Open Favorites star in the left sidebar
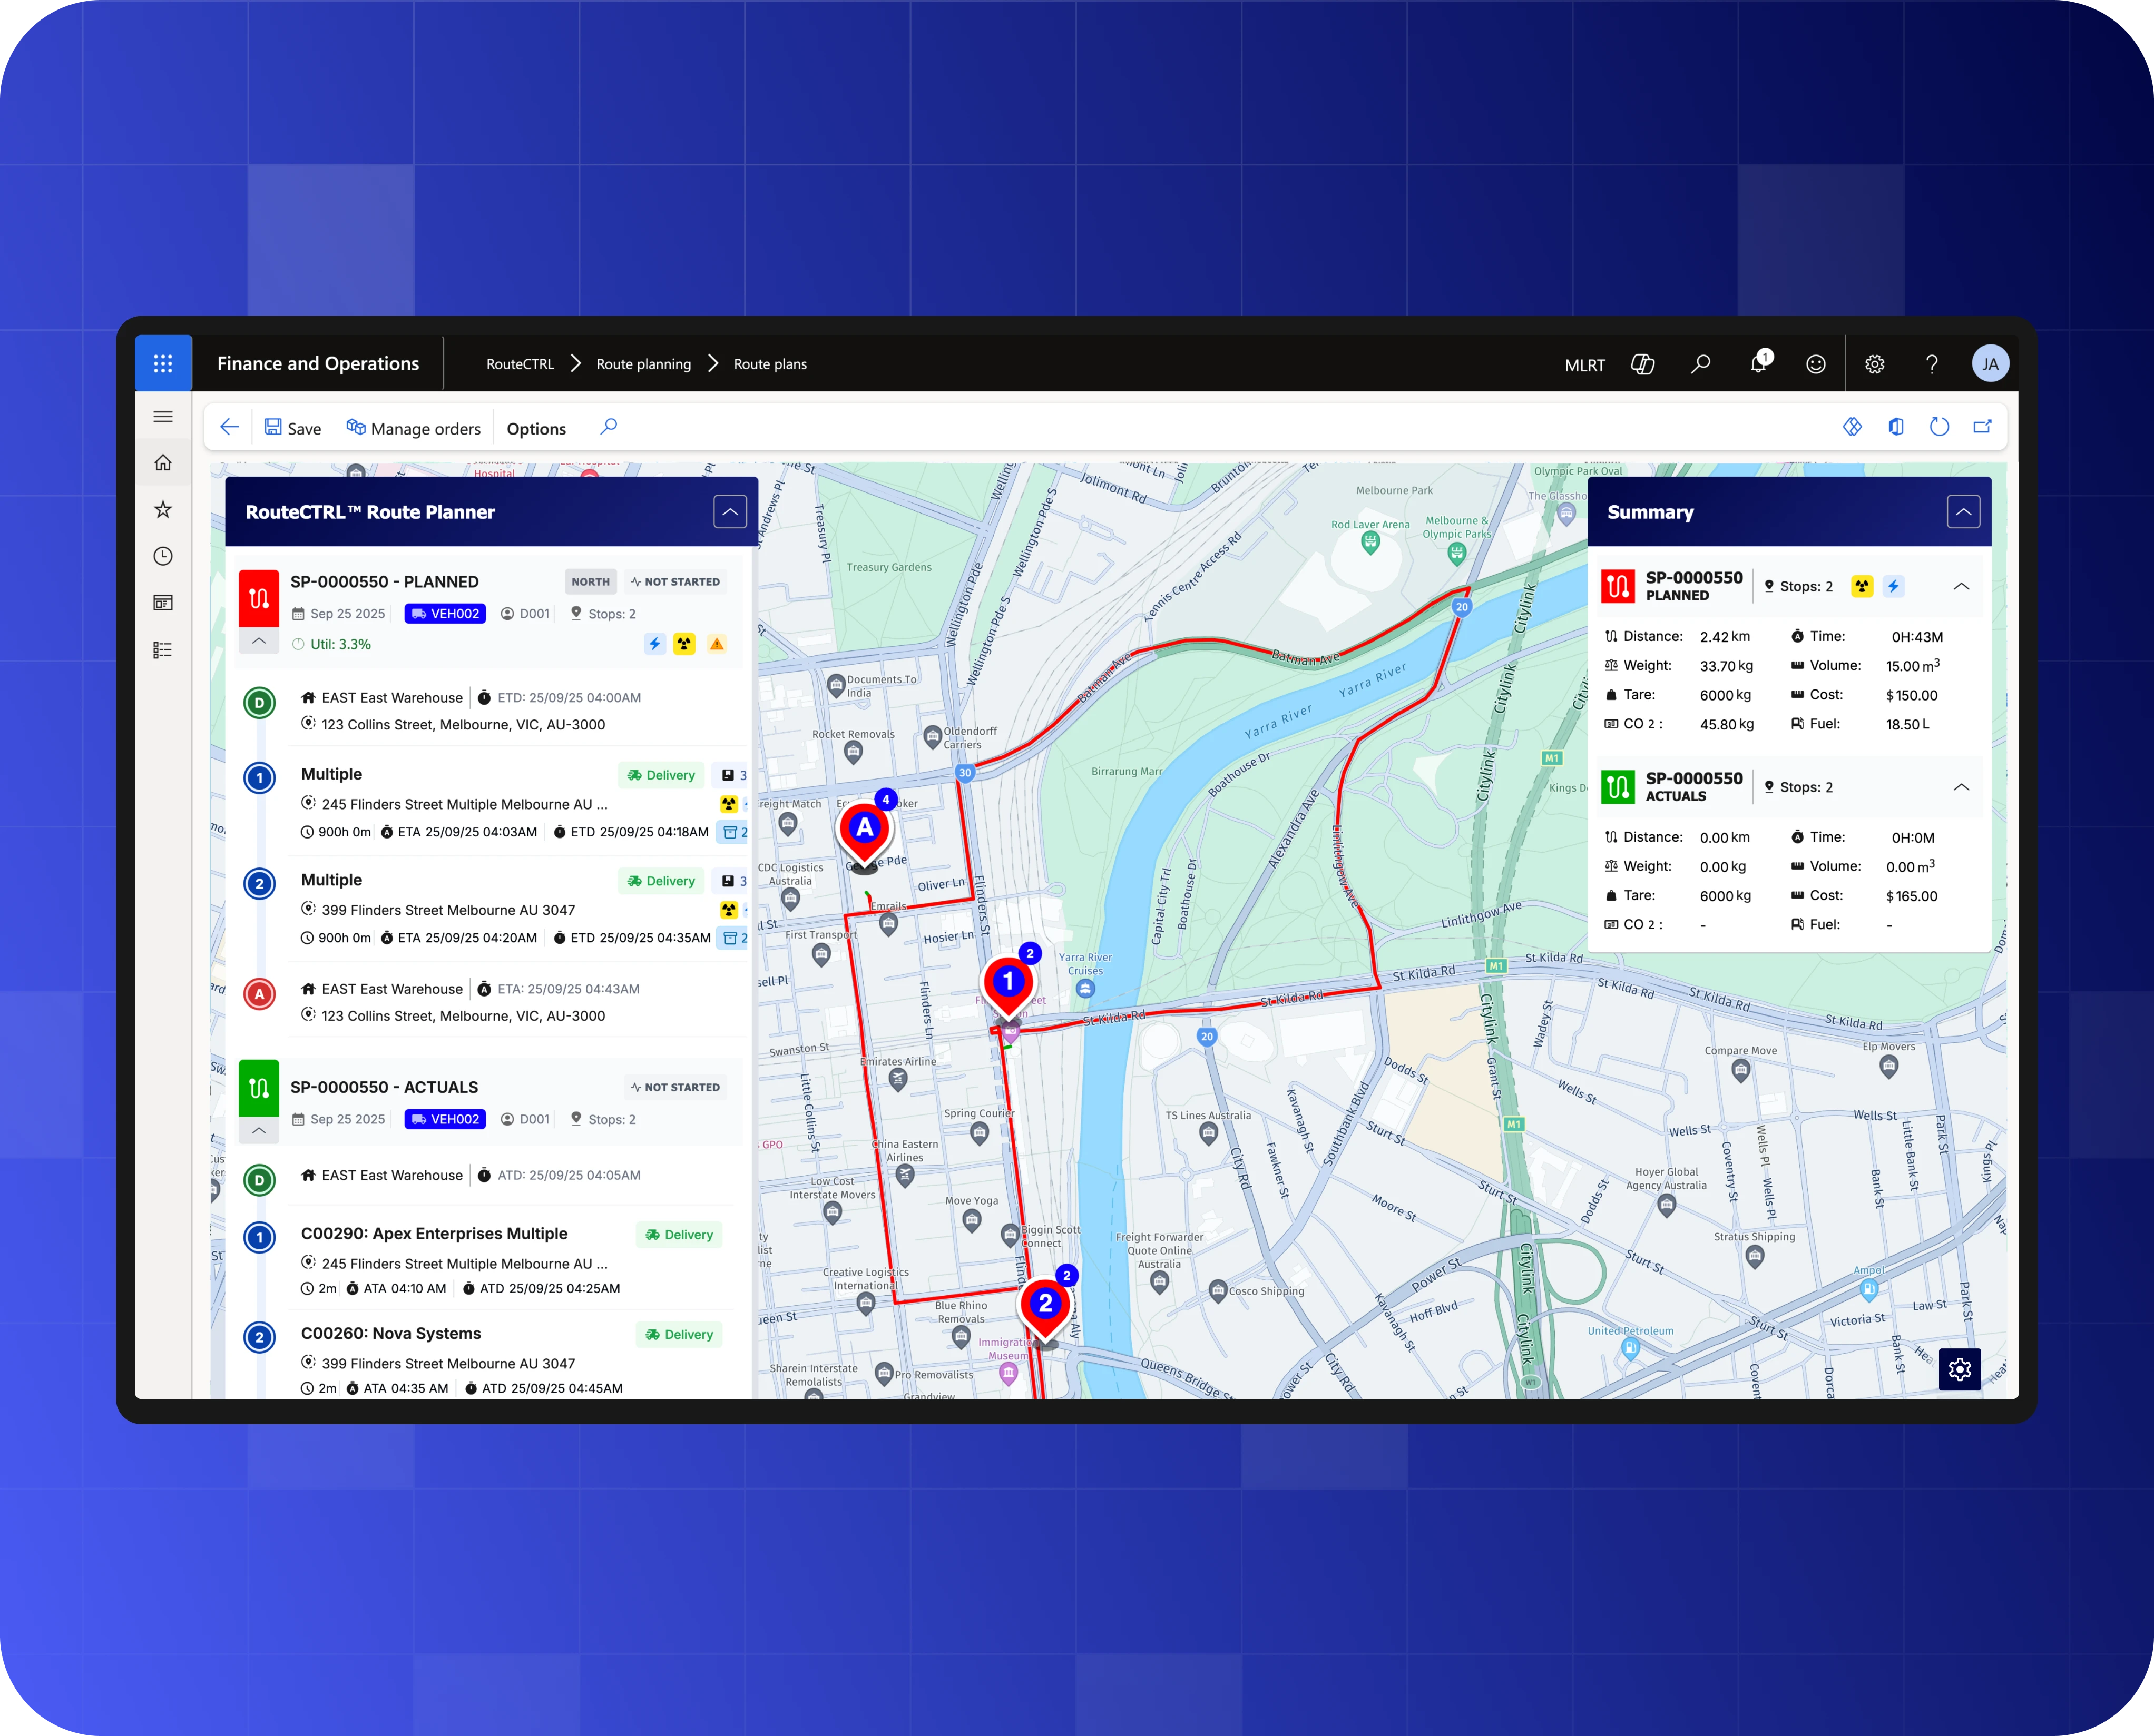2154x1736 pixels. (163, 509)
